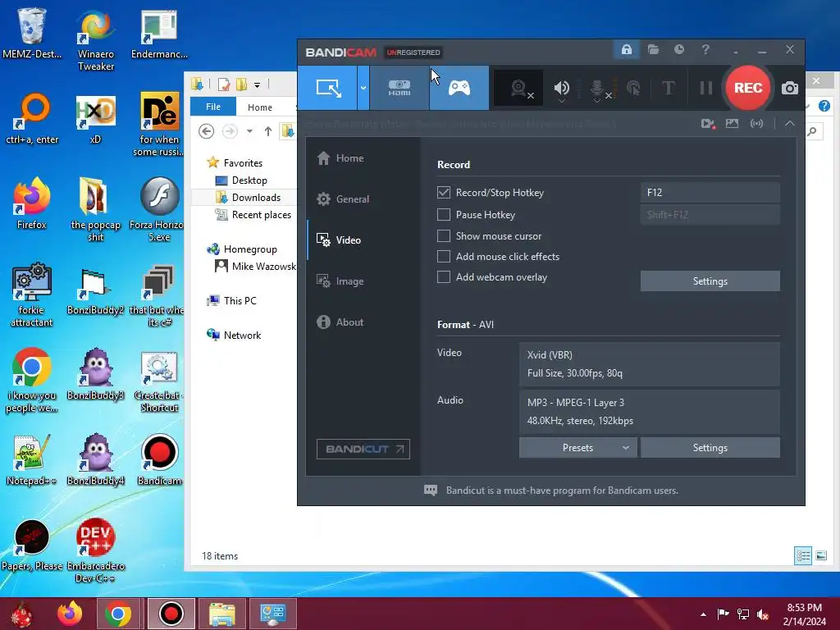Enable the Pause Hotkey checkbox
840x630 pixels.
pyautogui.click(x=444, y=215)
